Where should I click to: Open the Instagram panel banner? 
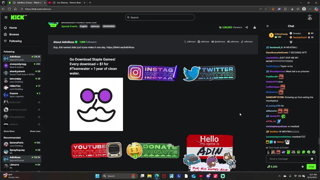click(x=153, y=73)
